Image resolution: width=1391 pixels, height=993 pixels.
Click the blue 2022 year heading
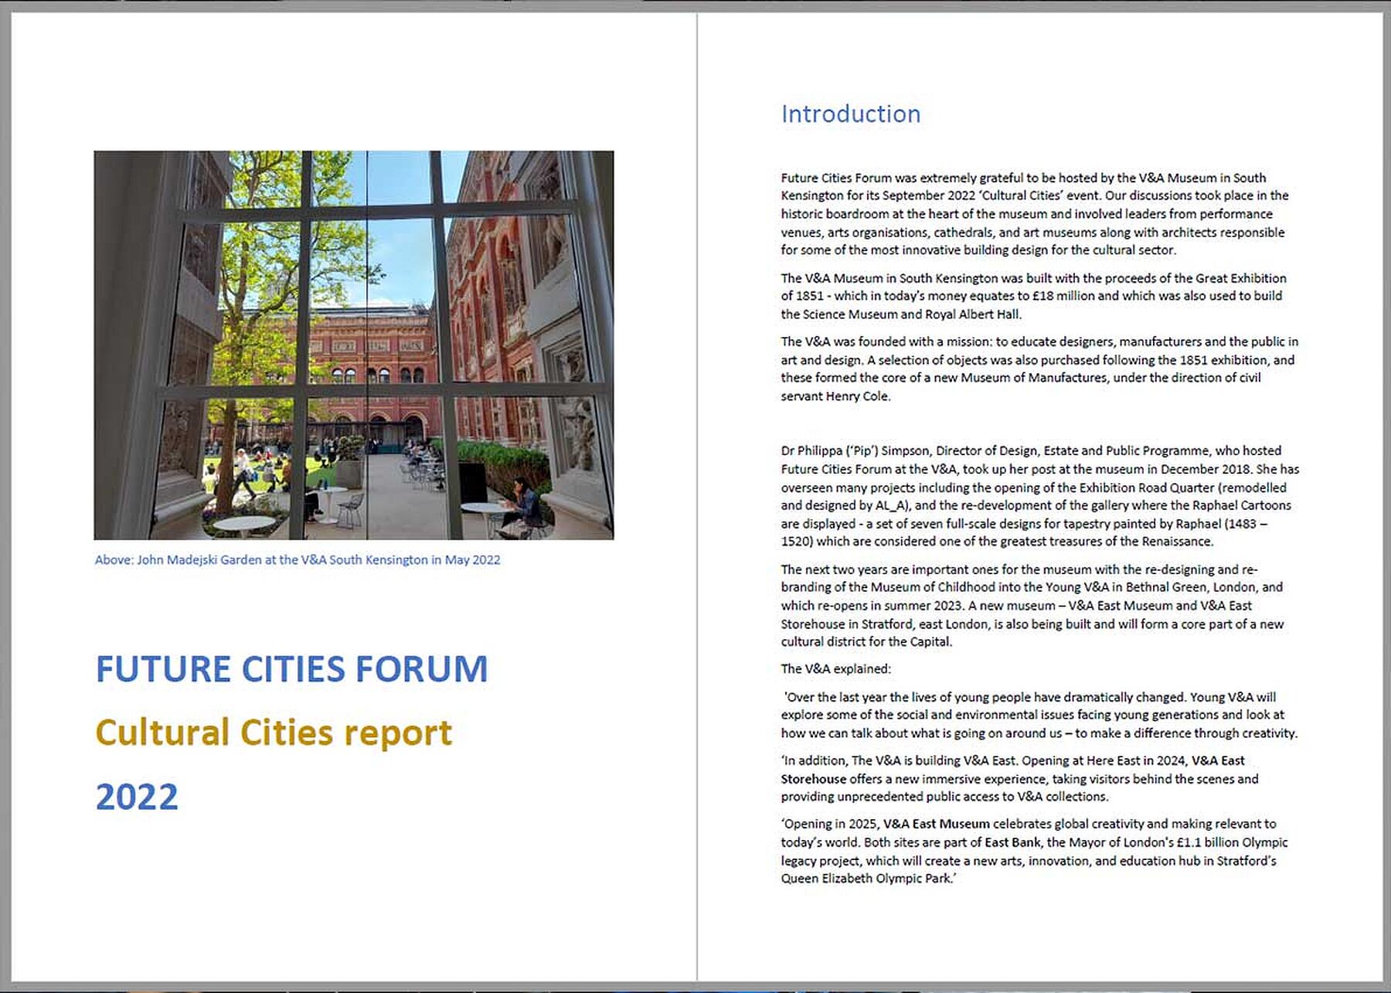point(137,797)
